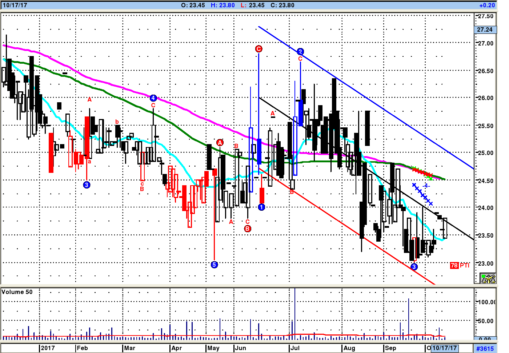Select the 27.24 highlighted price label
This screenshot has width=509, height=353.
click(485, 29)
